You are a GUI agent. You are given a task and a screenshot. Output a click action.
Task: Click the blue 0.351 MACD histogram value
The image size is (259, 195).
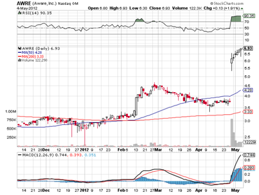coord(90,155)
